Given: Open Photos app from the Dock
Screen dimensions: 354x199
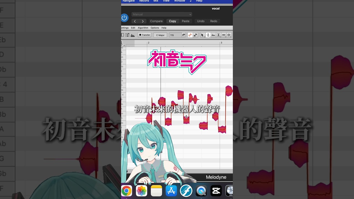Looking at the screenshot, I should (x=141, y=191).
